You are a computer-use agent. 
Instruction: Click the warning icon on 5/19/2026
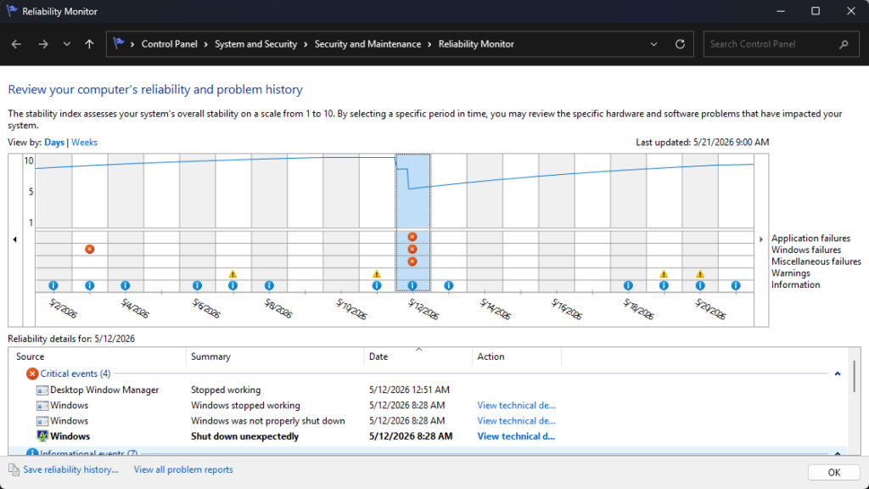click(x=664, y=274)
